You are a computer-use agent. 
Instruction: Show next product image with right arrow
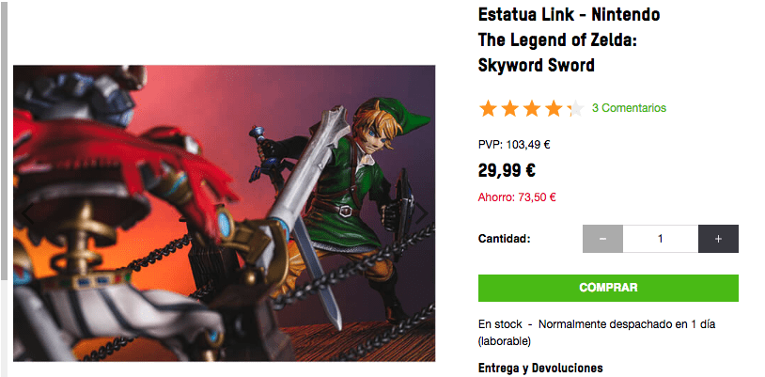[x=422, y=214]
